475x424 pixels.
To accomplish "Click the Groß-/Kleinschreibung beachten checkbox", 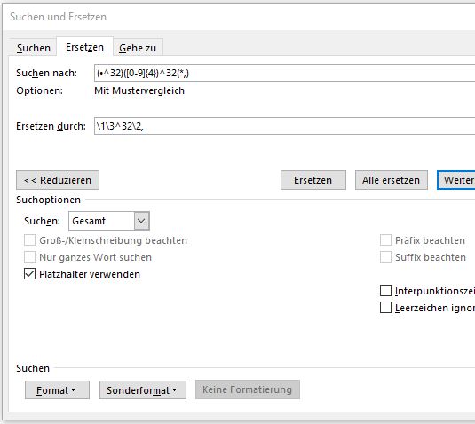I will pyautogui.click(x=29, y=240).
